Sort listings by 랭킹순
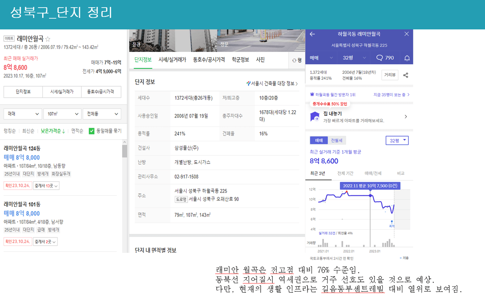 coord(10,131)
